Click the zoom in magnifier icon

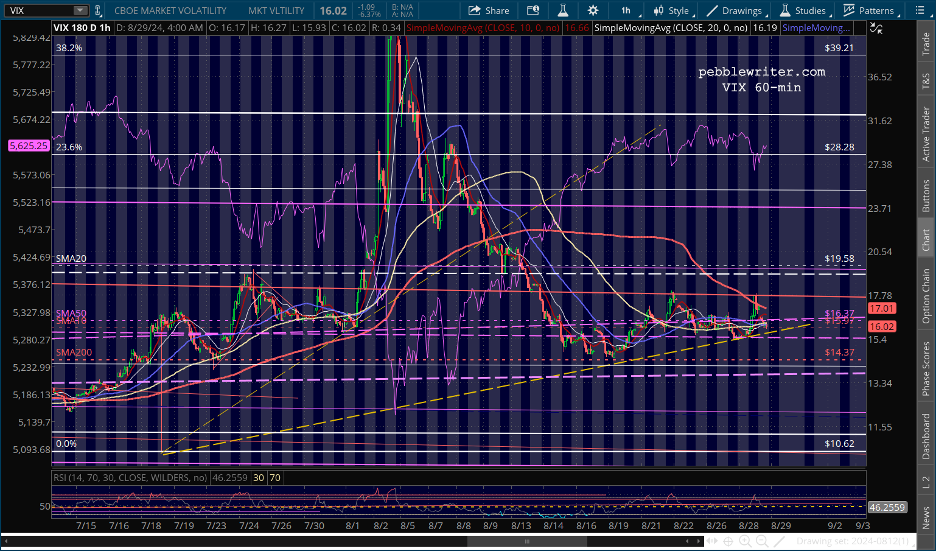[745, 541]
